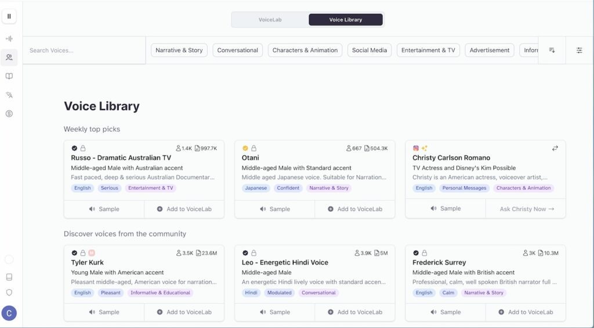This screenshot has width=594, height=328.
Task: Play Sample for Otani voice
Action: point(274,209)
